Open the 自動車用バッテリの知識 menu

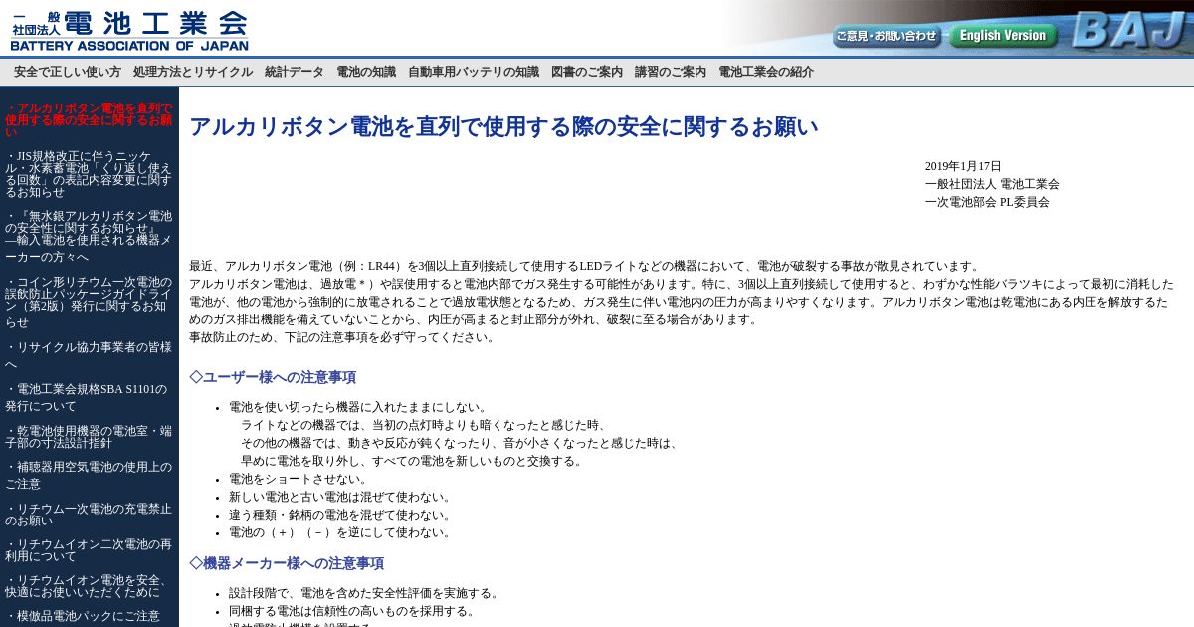click(x=474, y=72)
